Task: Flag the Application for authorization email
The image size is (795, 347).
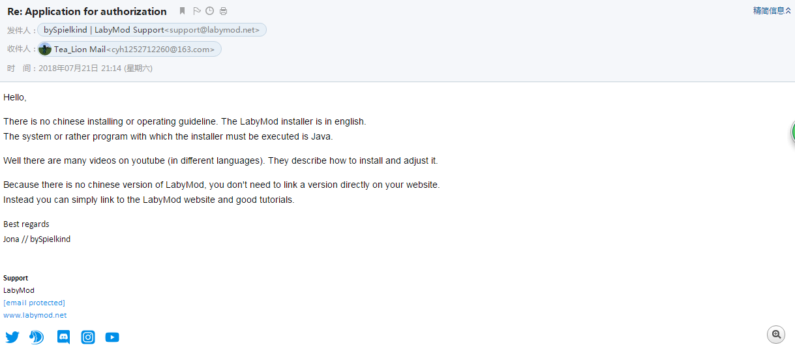Action: coord(197,11)
